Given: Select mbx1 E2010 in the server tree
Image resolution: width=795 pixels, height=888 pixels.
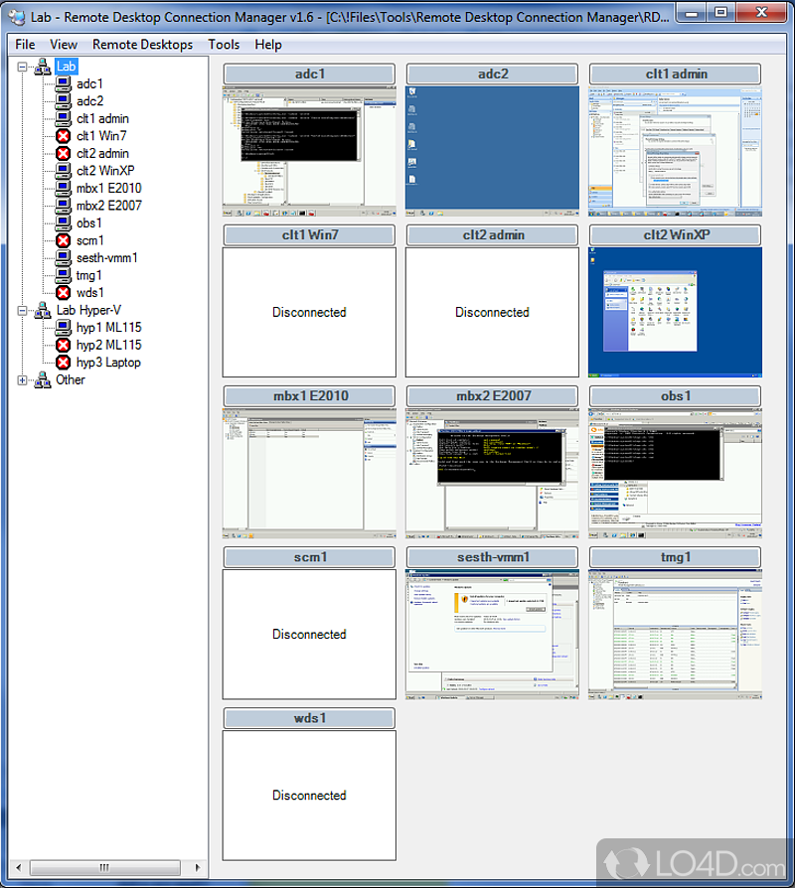Looking at the screenshot, I should (x=108, y=188).
